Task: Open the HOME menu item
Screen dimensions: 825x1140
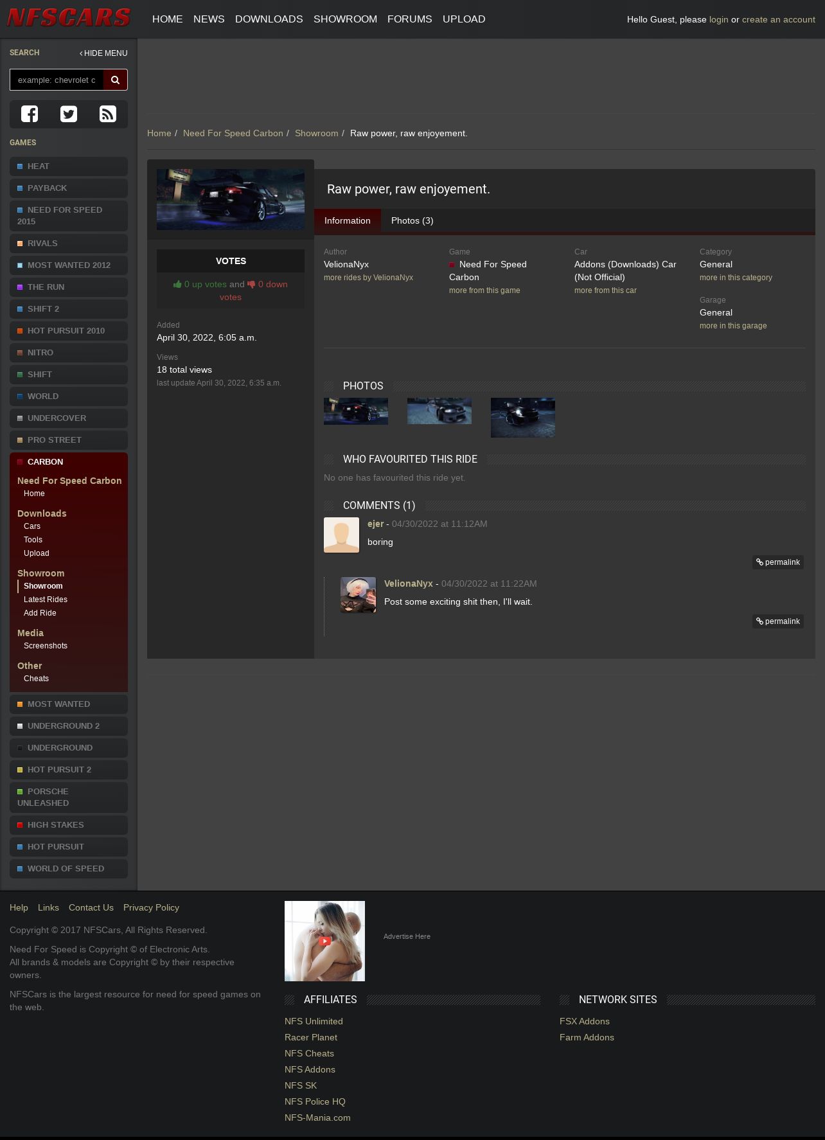Action: pyautogui.click(x=168, y=19)
